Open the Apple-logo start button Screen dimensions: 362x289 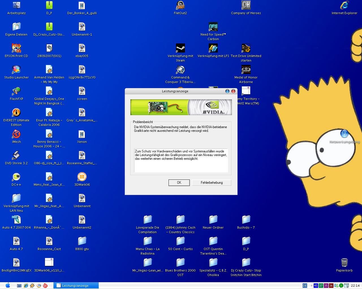(8, 285)
